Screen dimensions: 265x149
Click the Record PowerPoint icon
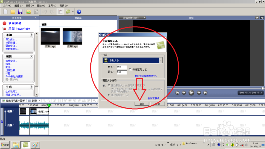tap(5, 29)
